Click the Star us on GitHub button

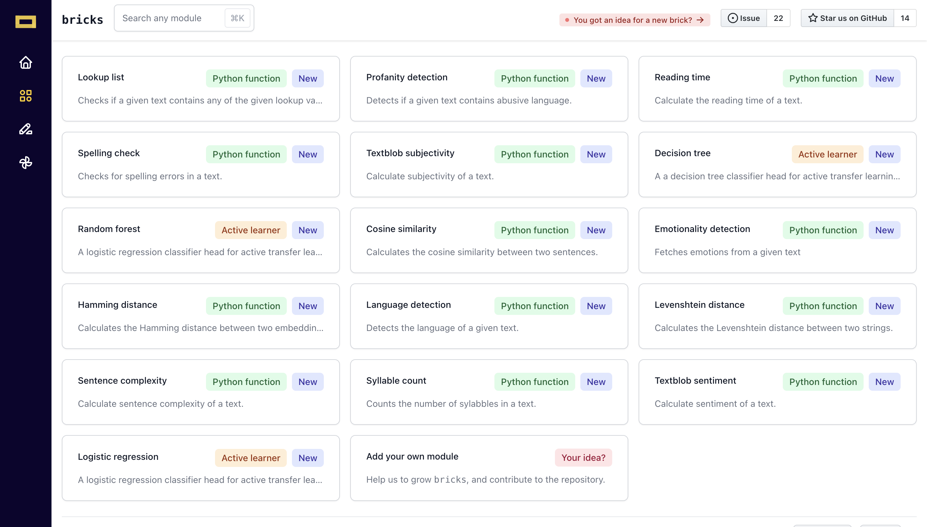pyautogui.click(x=847, y=18)
